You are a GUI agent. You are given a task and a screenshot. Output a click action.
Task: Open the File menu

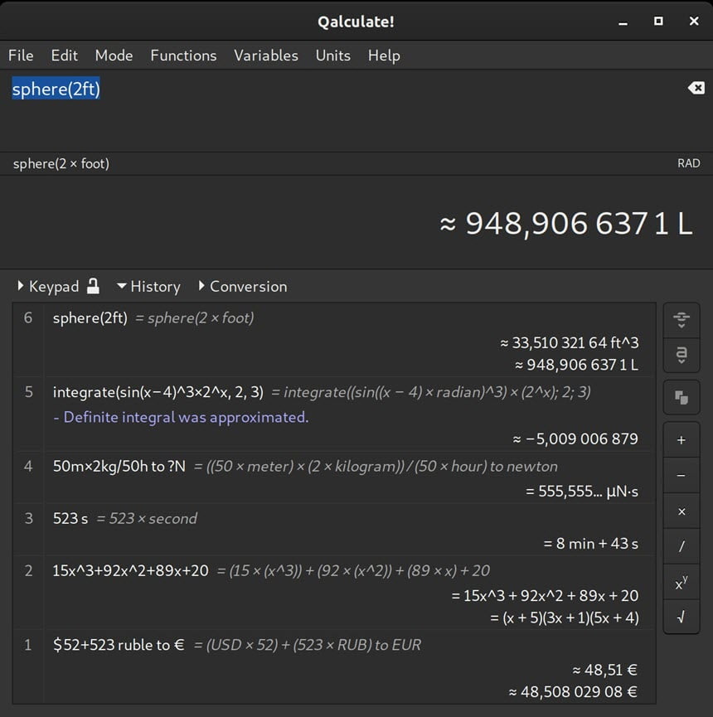(21, 56)
